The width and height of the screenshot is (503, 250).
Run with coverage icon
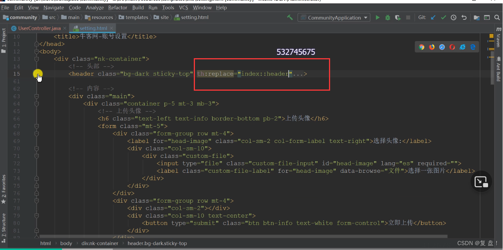click(398, 18)
